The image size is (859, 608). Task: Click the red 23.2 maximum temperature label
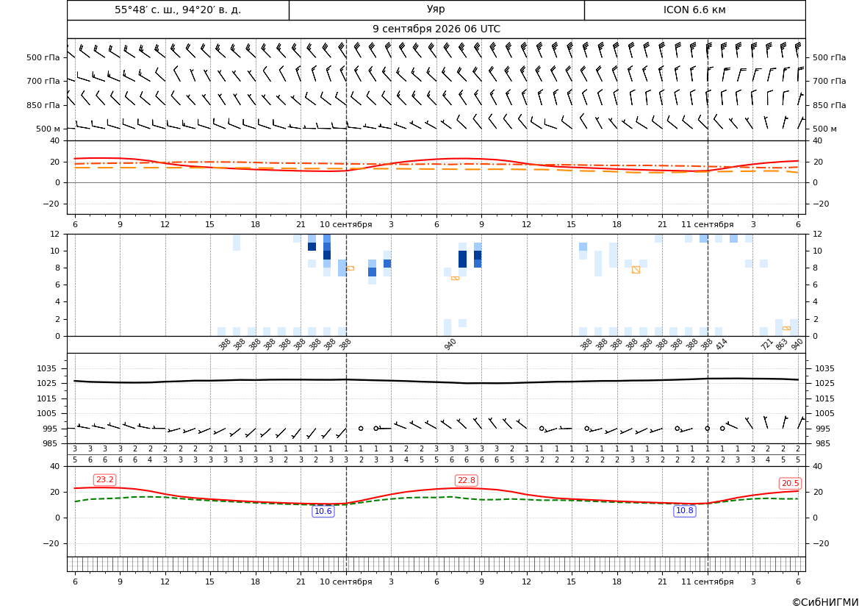104,480
